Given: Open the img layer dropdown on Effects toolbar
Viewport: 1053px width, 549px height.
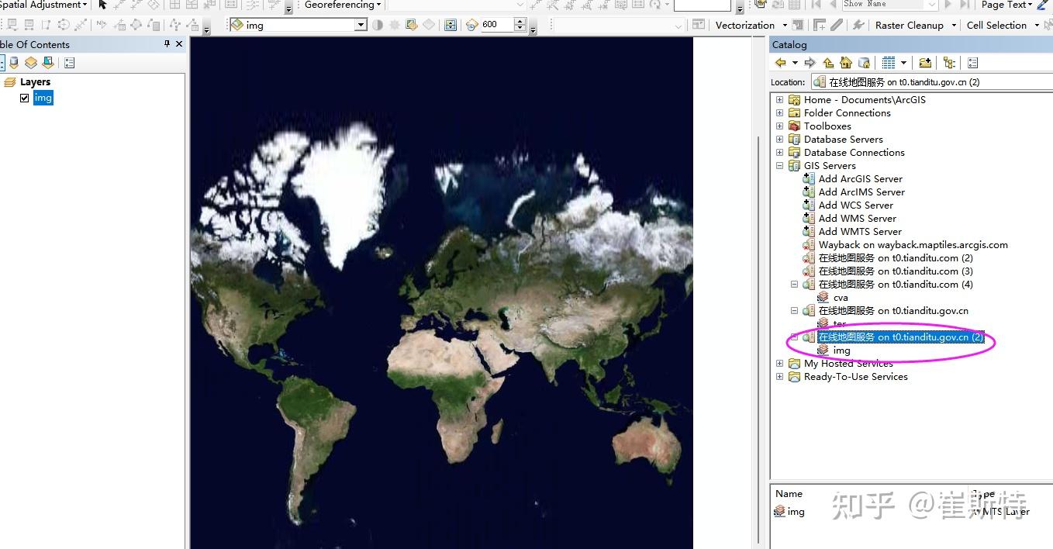Looking at the screenshot, I should (361, 24).
